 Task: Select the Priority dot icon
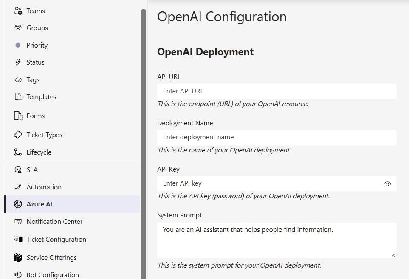[x=18, y=45]
